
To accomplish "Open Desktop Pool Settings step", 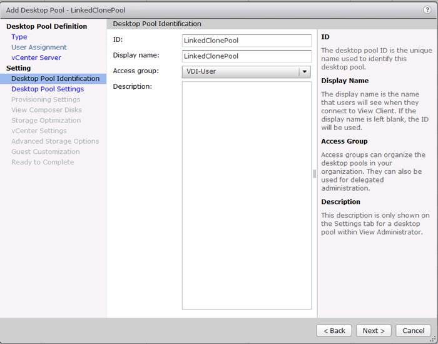I will [x=48, y=89].
